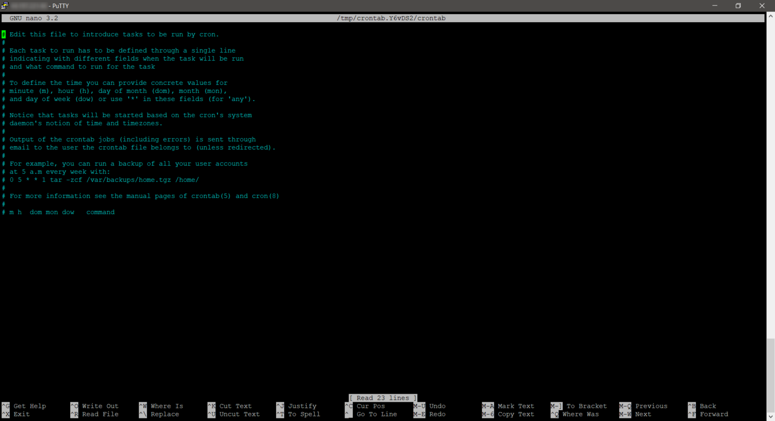Viewport: 775px width, 421px height.
Task: Open the PuTTY system menu icon
Action: point(5,6)
